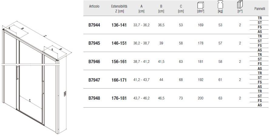Click the Articolo column header
The height and width of the screenshot is (136, 270).
pos(94,6)
